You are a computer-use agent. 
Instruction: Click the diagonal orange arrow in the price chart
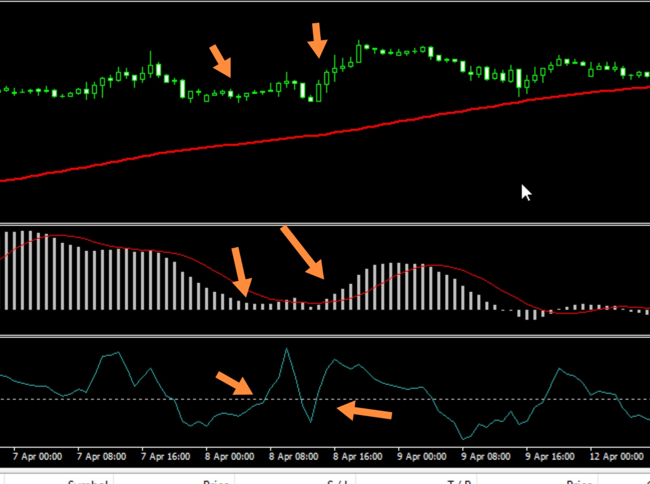click(221, 61)
